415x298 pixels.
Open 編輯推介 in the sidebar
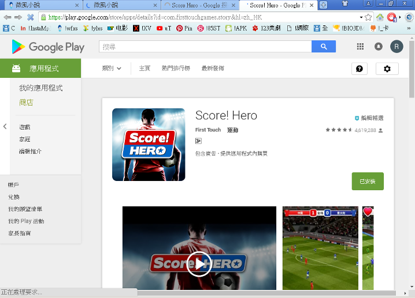tap(30, 152)
